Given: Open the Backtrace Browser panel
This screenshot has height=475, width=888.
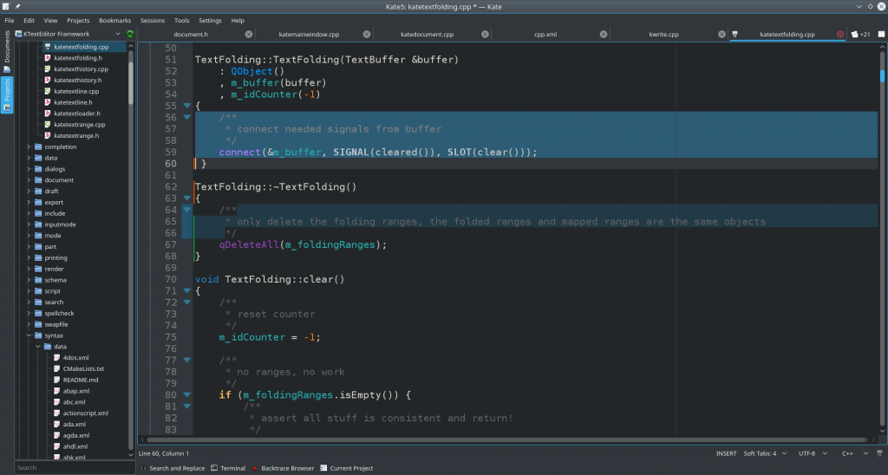Looking at the screenshot, I should (x=283, y=468).
